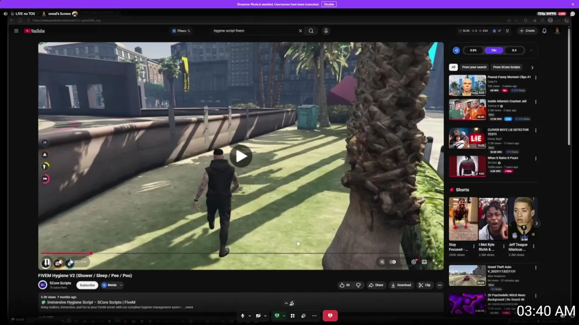Open YouTube notifications bell
The height and width of the screenshot is (325, 579).
[x=544, y=31]
